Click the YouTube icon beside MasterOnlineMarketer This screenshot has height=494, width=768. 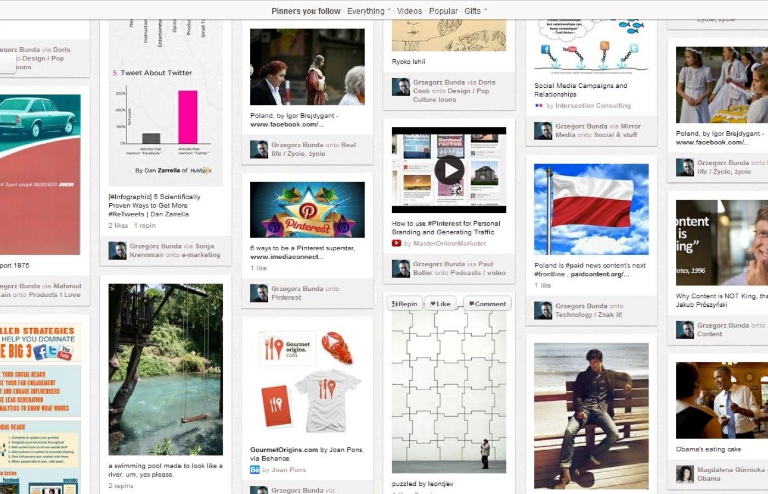(x=397, y=243)
